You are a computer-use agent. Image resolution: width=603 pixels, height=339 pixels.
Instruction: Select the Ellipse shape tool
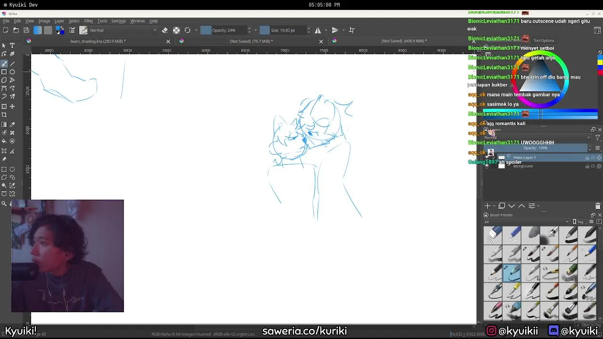[x=12, y=72]
